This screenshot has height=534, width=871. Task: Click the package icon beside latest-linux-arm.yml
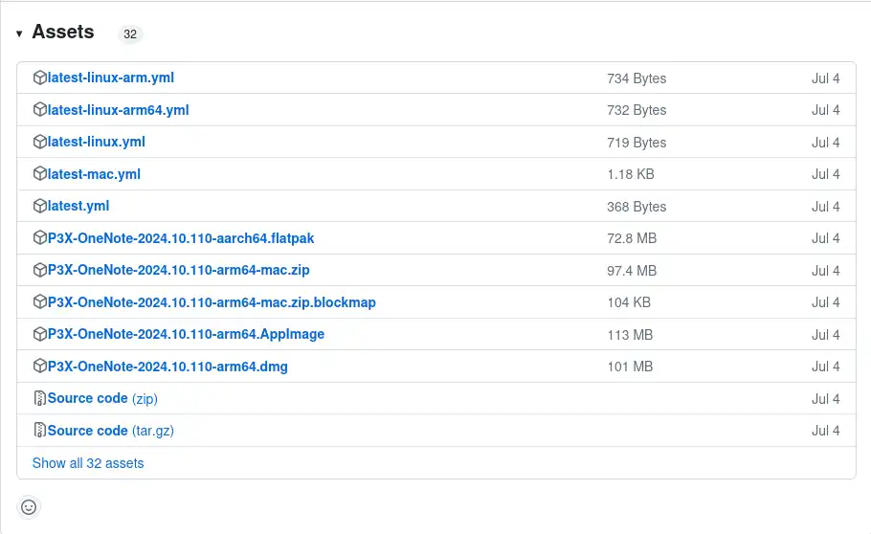click(x=40, y=78)
